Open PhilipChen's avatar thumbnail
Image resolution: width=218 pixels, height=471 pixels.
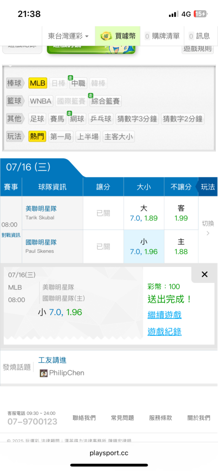coord(44,374)
